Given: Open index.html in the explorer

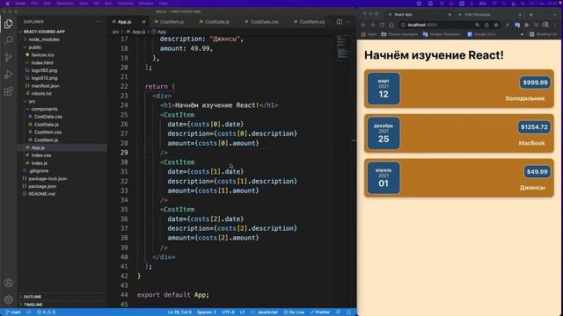Looking at the screenshot, I should (x=62, y=62).
